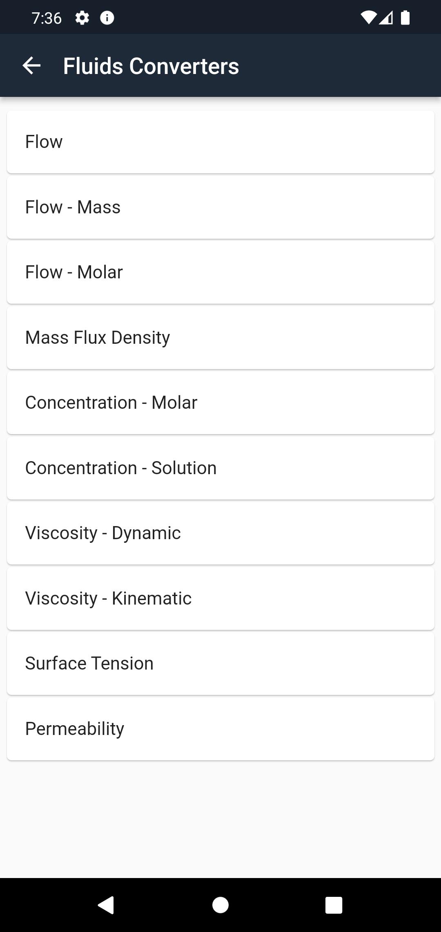Screen dimensions: 441x932
Task: Open Viscosity - Kinematic converter
Action: 220,598
